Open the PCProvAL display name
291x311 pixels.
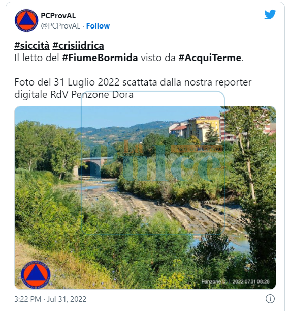point(58,16)
